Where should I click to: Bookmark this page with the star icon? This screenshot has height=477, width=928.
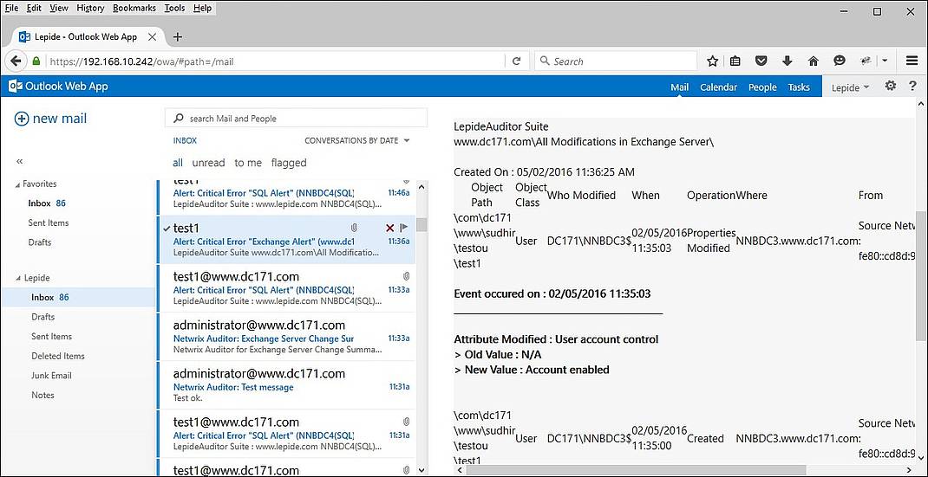coord(712,61)
